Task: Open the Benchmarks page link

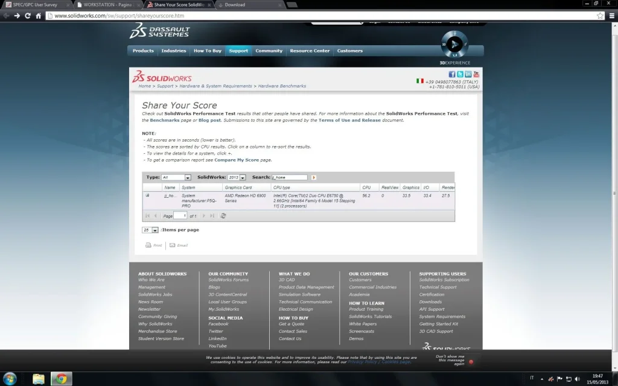Action: click(x=164, y=121)
